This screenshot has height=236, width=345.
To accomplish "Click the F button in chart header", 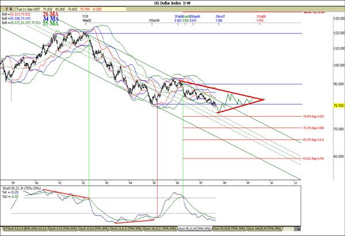I will pyautogui.click(x=5, y=10).
